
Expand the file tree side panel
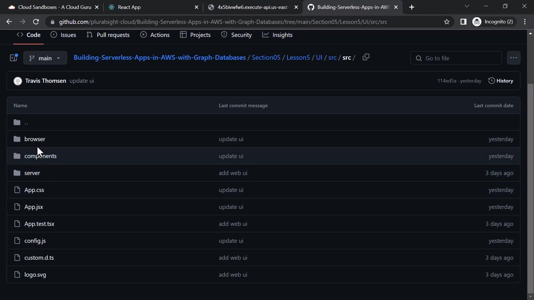pos(13,58)
